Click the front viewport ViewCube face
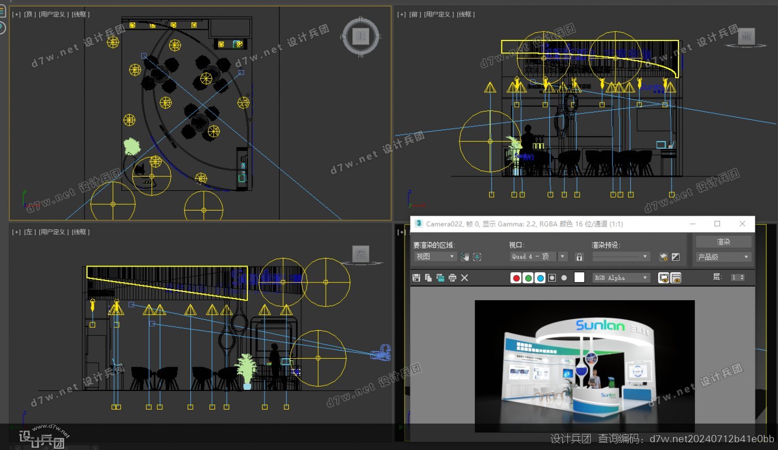This screenshot has width=778, height=450. (746, 36)
